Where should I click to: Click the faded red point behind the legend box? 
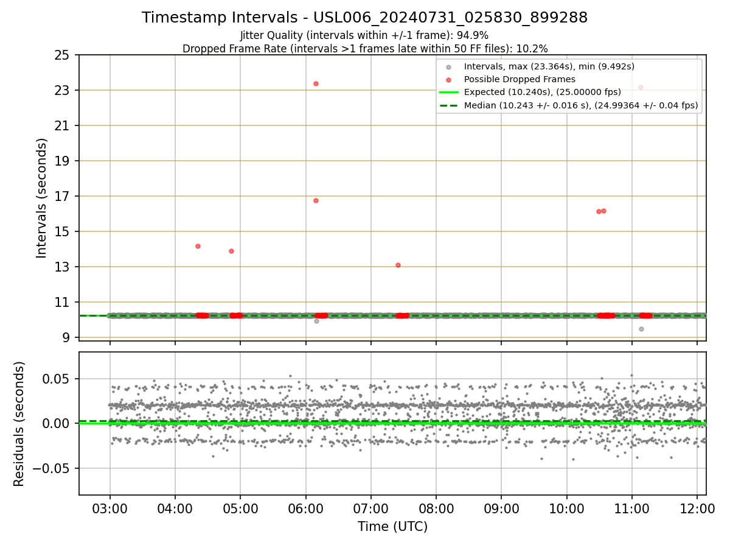tap(641, 87)
